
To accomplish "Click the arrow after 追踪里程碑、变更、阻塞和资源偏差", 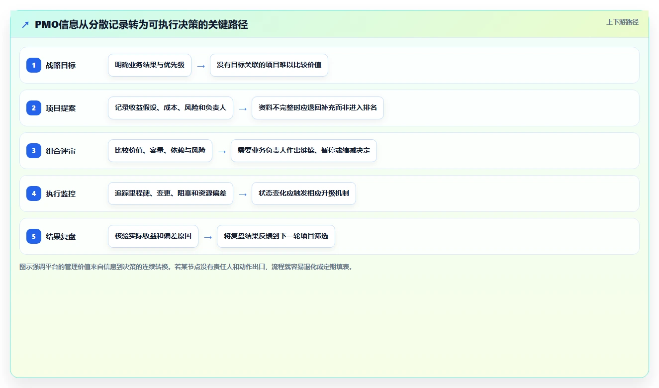I will [243, 194].
